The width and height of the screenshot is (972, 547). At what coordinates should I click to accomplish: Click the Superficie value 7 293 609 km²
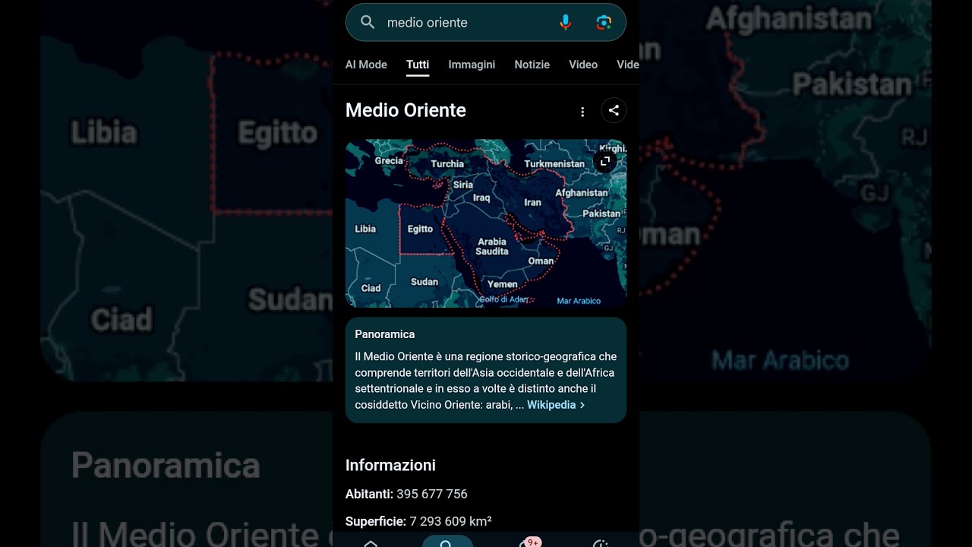tap(450, 521)
